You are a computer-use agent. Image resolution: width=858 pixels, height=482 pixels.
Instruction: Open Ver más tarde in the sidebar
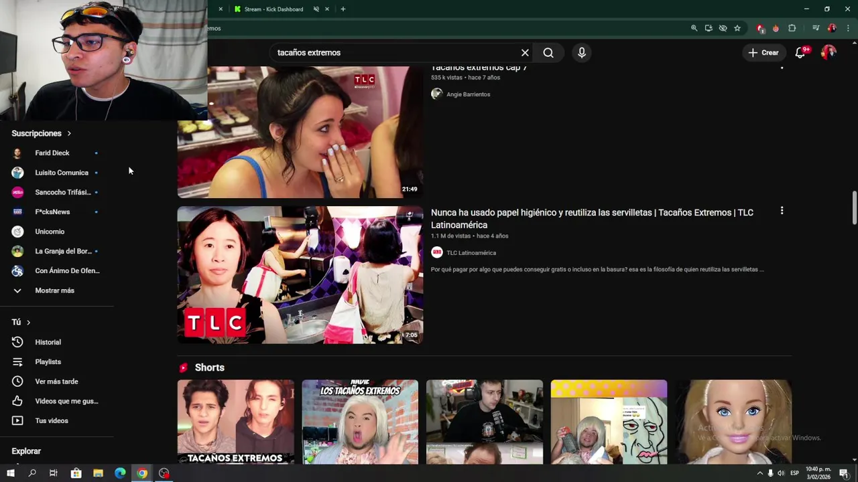pyautogui.click(x=57, y=382)
